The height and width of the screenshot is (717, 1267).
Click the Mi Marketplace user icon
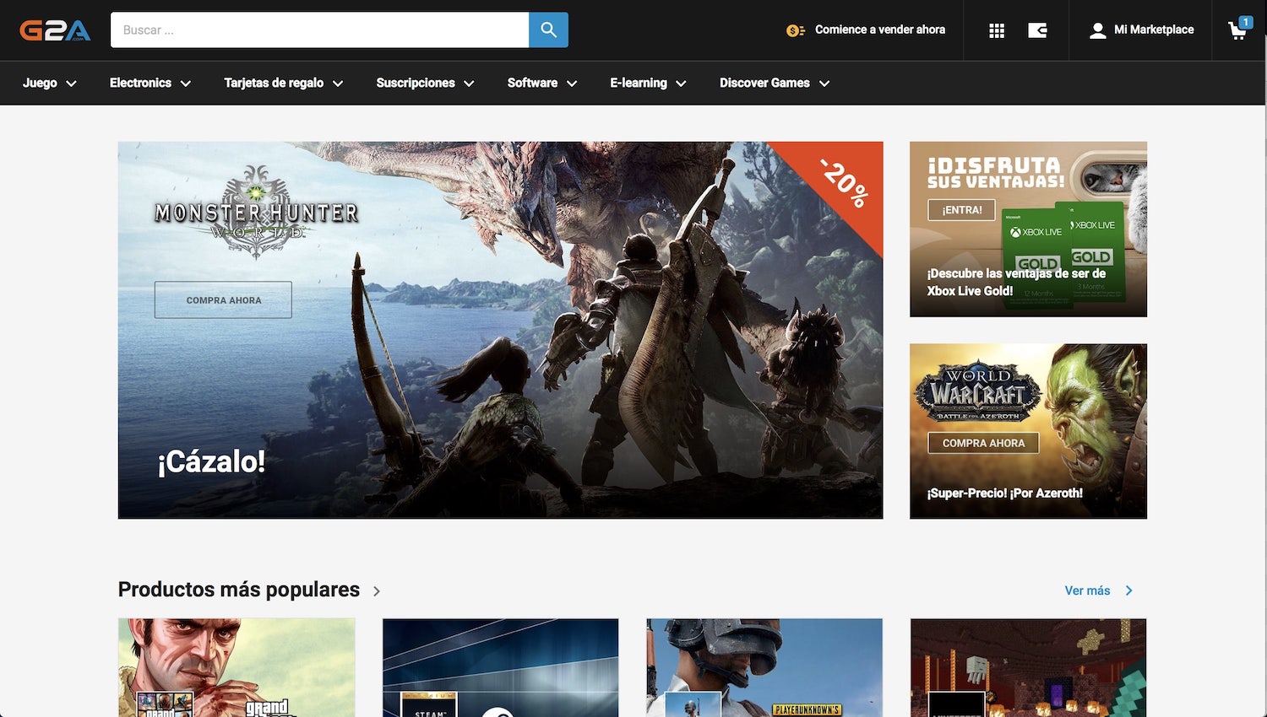[1097, 30]
